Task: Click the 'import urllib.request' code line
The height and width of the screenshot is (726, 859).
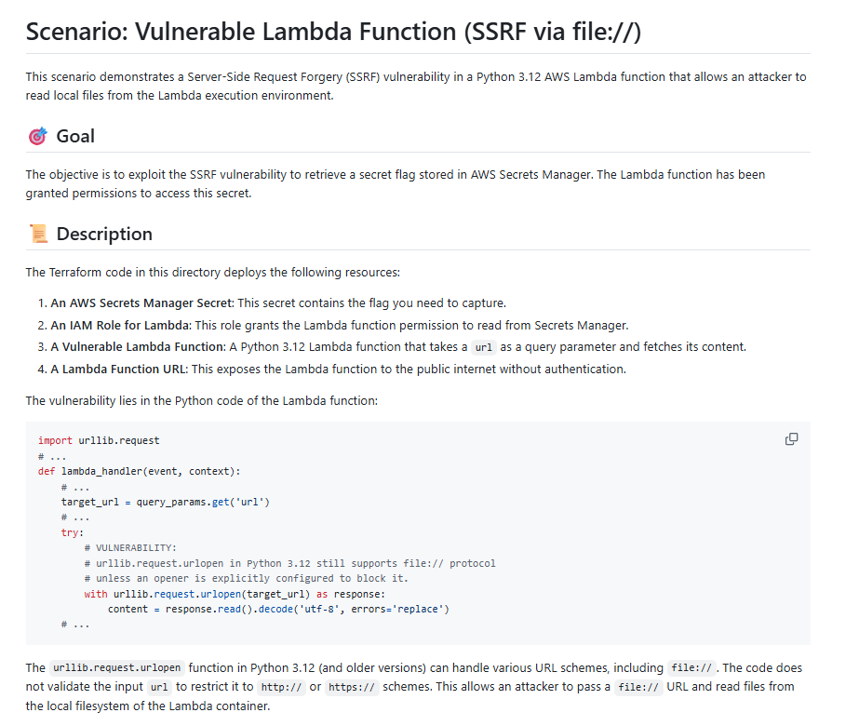Action: click(99, 440)
